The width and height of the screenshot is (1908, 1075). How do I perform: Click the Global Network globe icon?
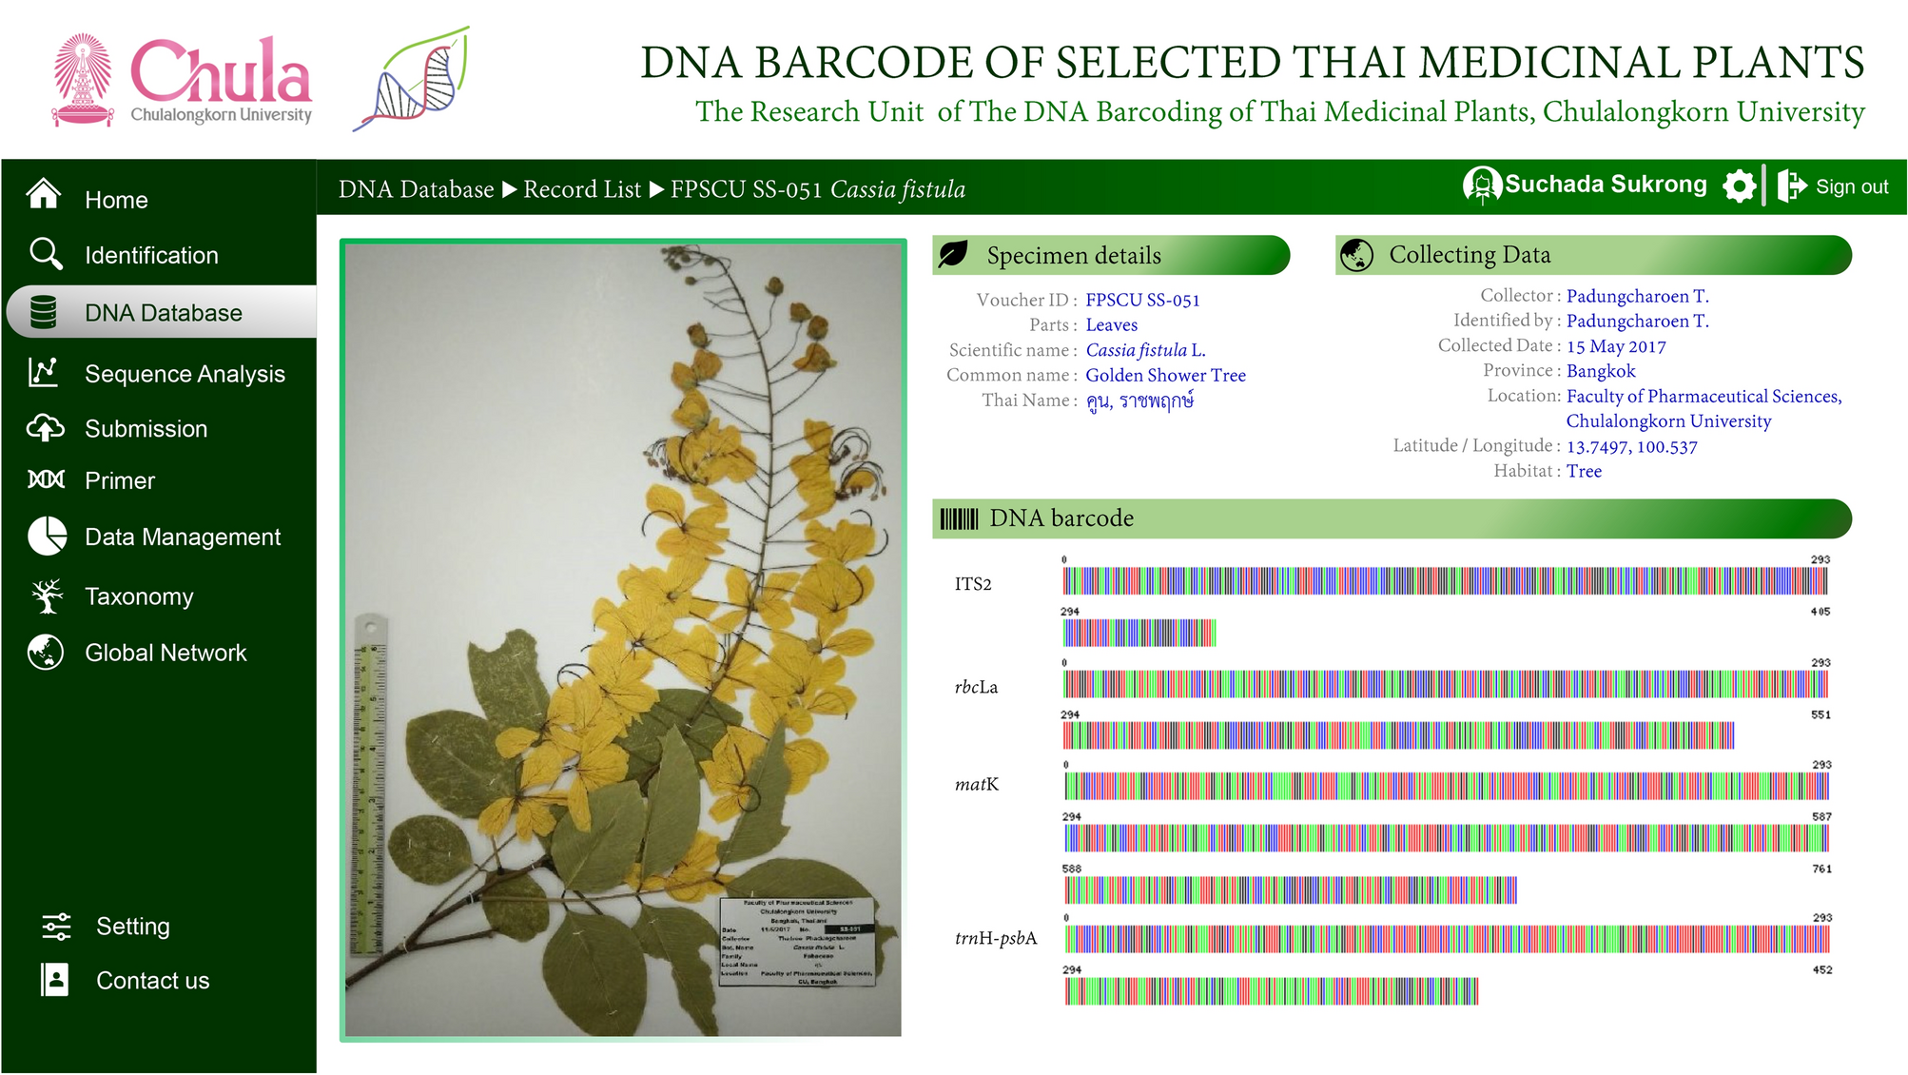click(46, 653)
